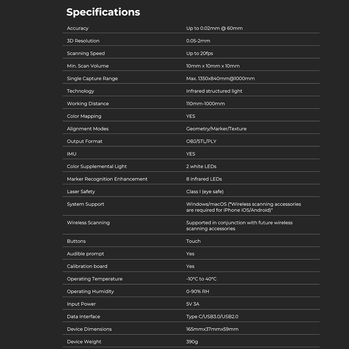
Task: Select the Touch value for Buttons
Action: tap(193, 241)
